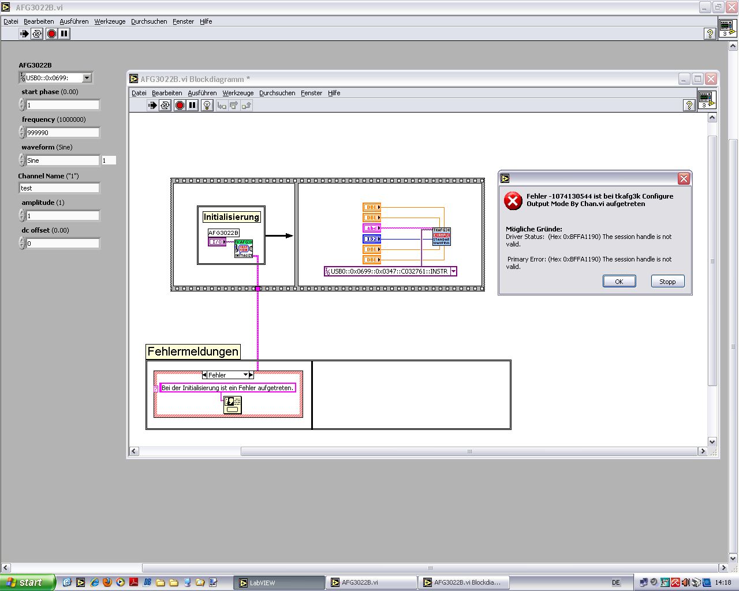Click Run Continuously in the front panel toolbar

[x=37, y=33]
